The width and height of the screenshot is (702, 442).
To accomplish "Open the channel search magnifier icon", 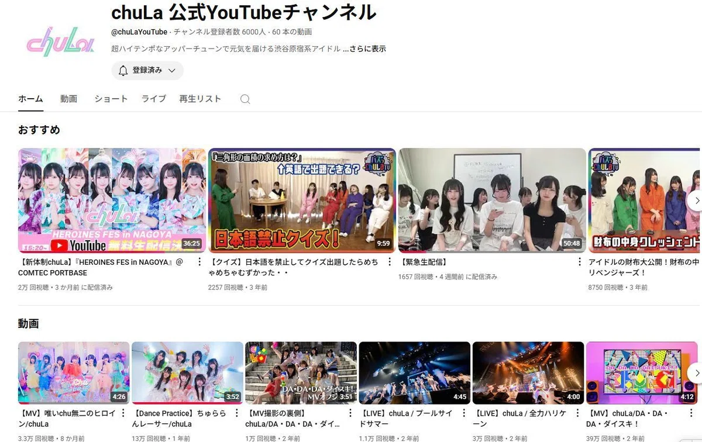I will 245,99.
